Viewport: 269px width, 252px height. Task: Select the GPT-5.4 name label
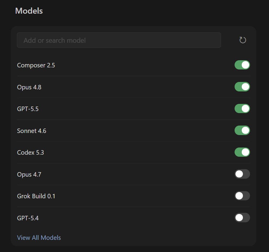coord(28,218)
